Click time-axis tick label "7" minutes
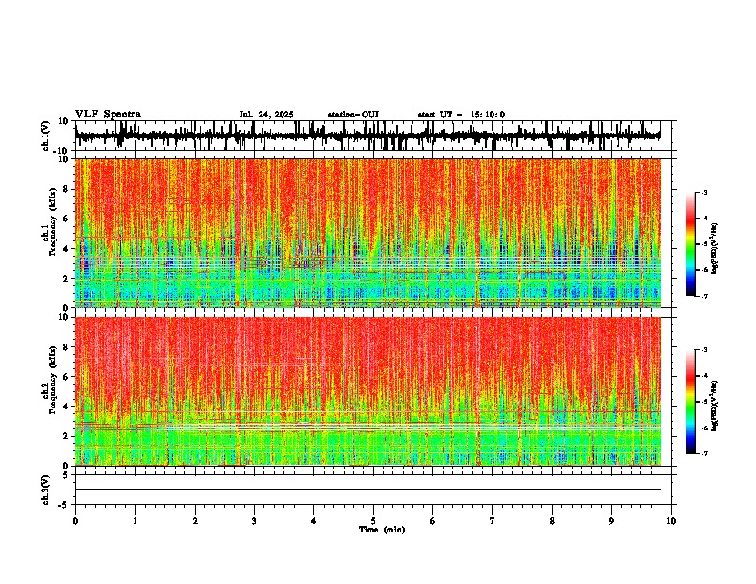Image resolution: width=756 pixels, height=584 pixels. (493, 521)
